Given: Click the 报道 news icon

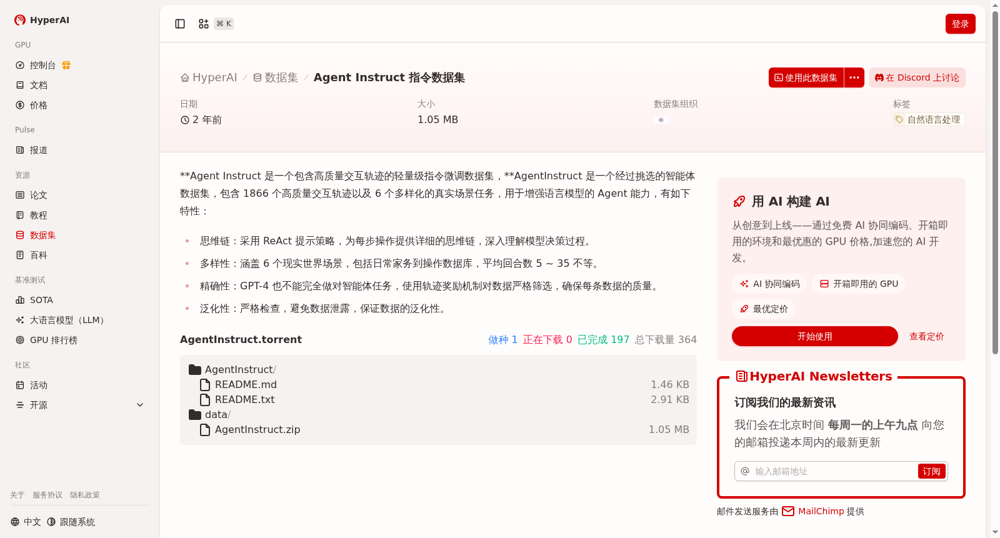Looking at the screenshot, I should click(20, 150).
